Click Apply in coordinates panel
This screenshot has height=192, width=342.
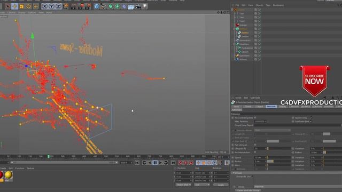coord(221,185)
